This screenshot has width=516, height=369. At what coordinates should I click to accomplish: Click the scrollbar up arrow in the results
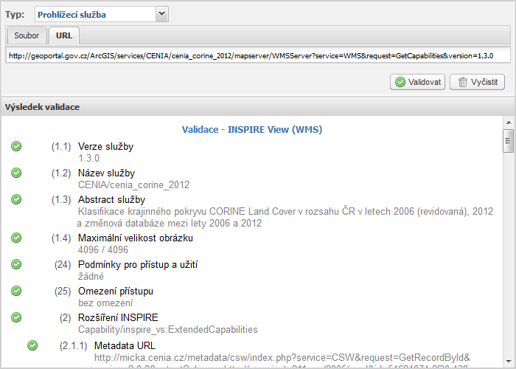point(509,123)
